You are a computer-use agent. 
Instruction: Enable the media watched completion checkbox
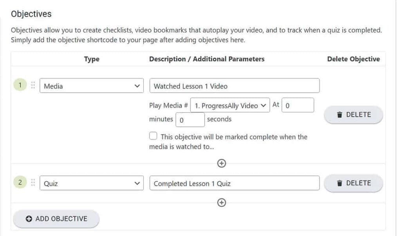click(153, 136)
